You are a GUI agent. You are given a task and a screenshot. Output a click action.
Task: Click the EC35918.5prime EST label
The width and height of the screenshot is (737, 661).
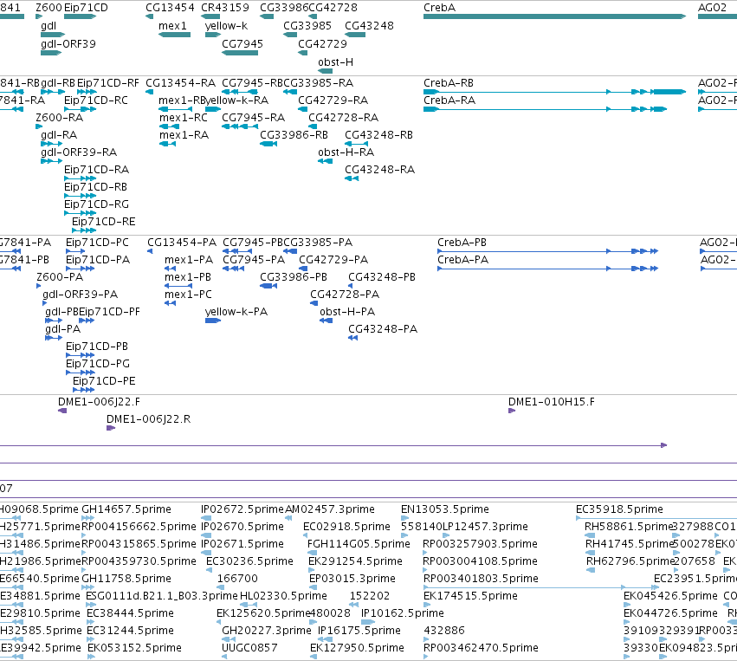click(619, 509)
